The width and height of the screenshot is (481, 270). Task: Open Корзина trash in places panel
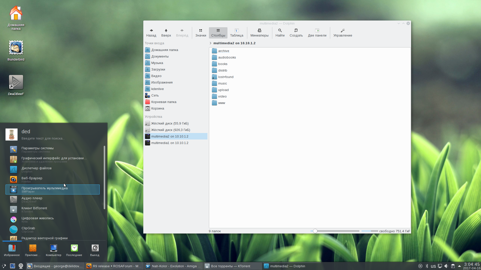tap(158, 108)
